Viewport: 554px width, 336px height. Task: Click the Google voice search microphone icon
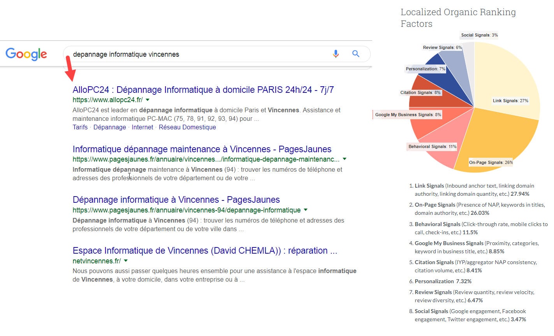[336, 54]
